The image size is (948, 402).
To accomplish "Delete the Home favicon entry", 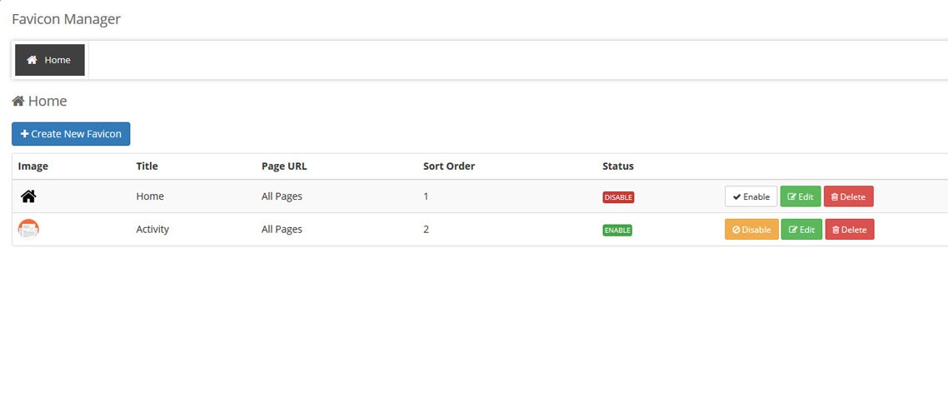I will [x=848, y=196].
